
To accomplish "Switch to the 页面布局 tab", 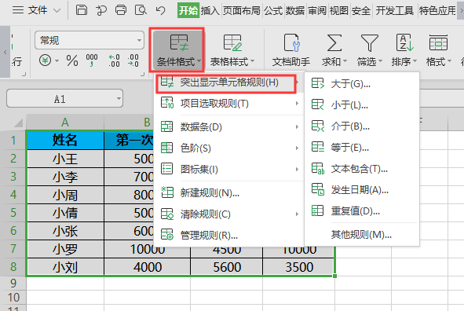I will (242, 11).
